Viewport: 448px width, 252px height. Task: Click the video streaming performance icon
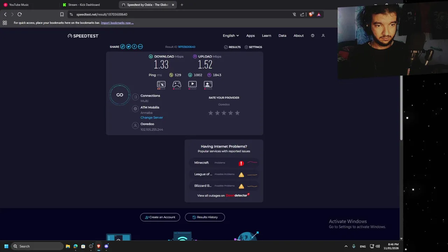192,84
